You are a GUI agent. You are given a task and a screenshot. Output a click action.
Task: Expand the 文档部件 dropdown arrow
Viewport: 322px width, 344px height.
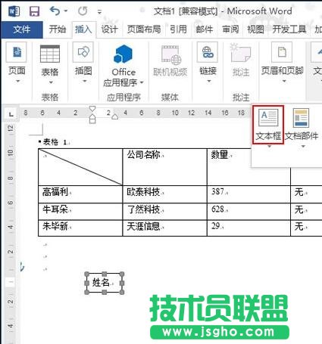[x=303, y=147]
